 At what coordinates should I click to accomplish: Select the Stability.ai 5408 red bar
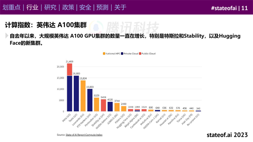click(103, 105)
